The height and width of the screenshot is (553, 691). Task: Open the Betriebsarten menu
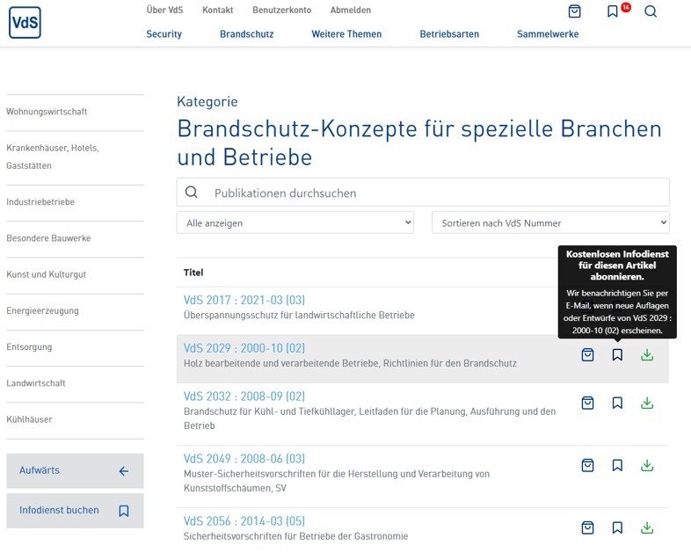pyautogui.click(x=449, y=34)
